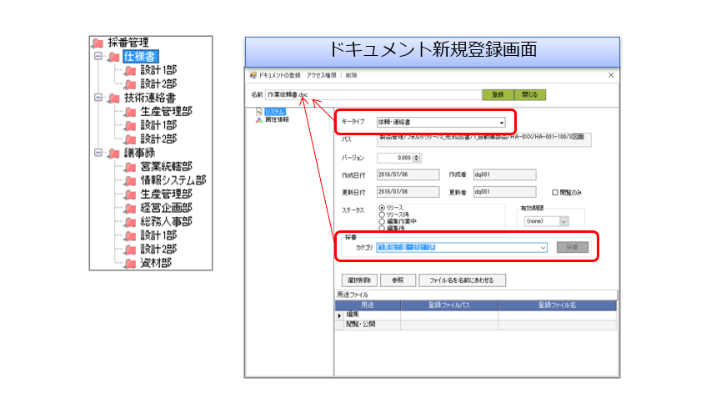Select the リリース待 status radio button
Screen dimensions: 701x419
[x=382, y=215]
